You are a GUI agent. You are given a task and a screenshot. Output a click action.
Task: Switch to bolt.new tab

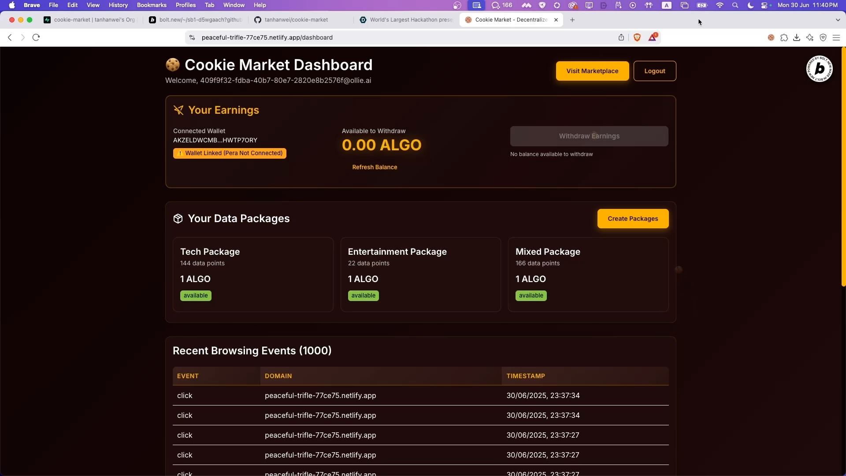(200, 20)
